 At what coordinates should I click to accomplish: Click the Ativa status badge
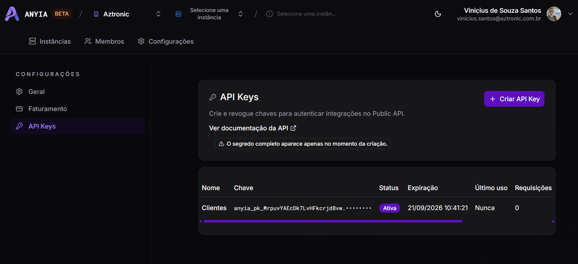point(390,208)
